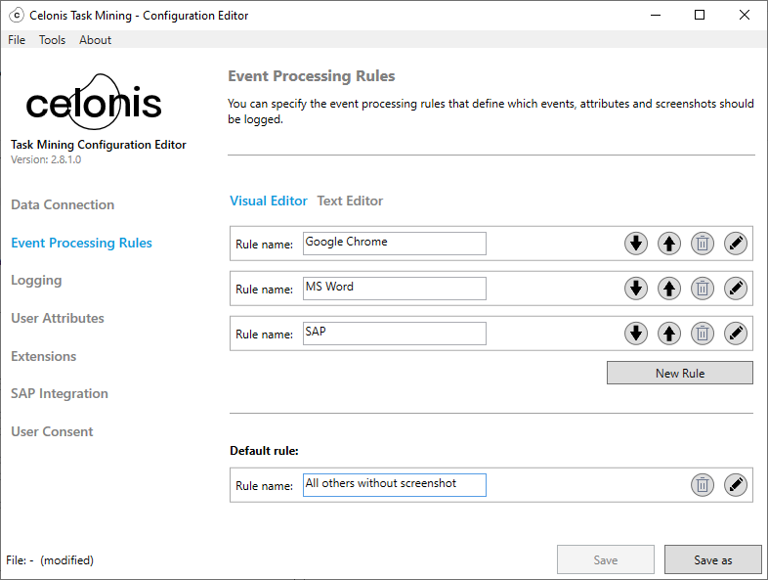Open the Data Connection section
The image size is (768, 580).
point(63,204)
